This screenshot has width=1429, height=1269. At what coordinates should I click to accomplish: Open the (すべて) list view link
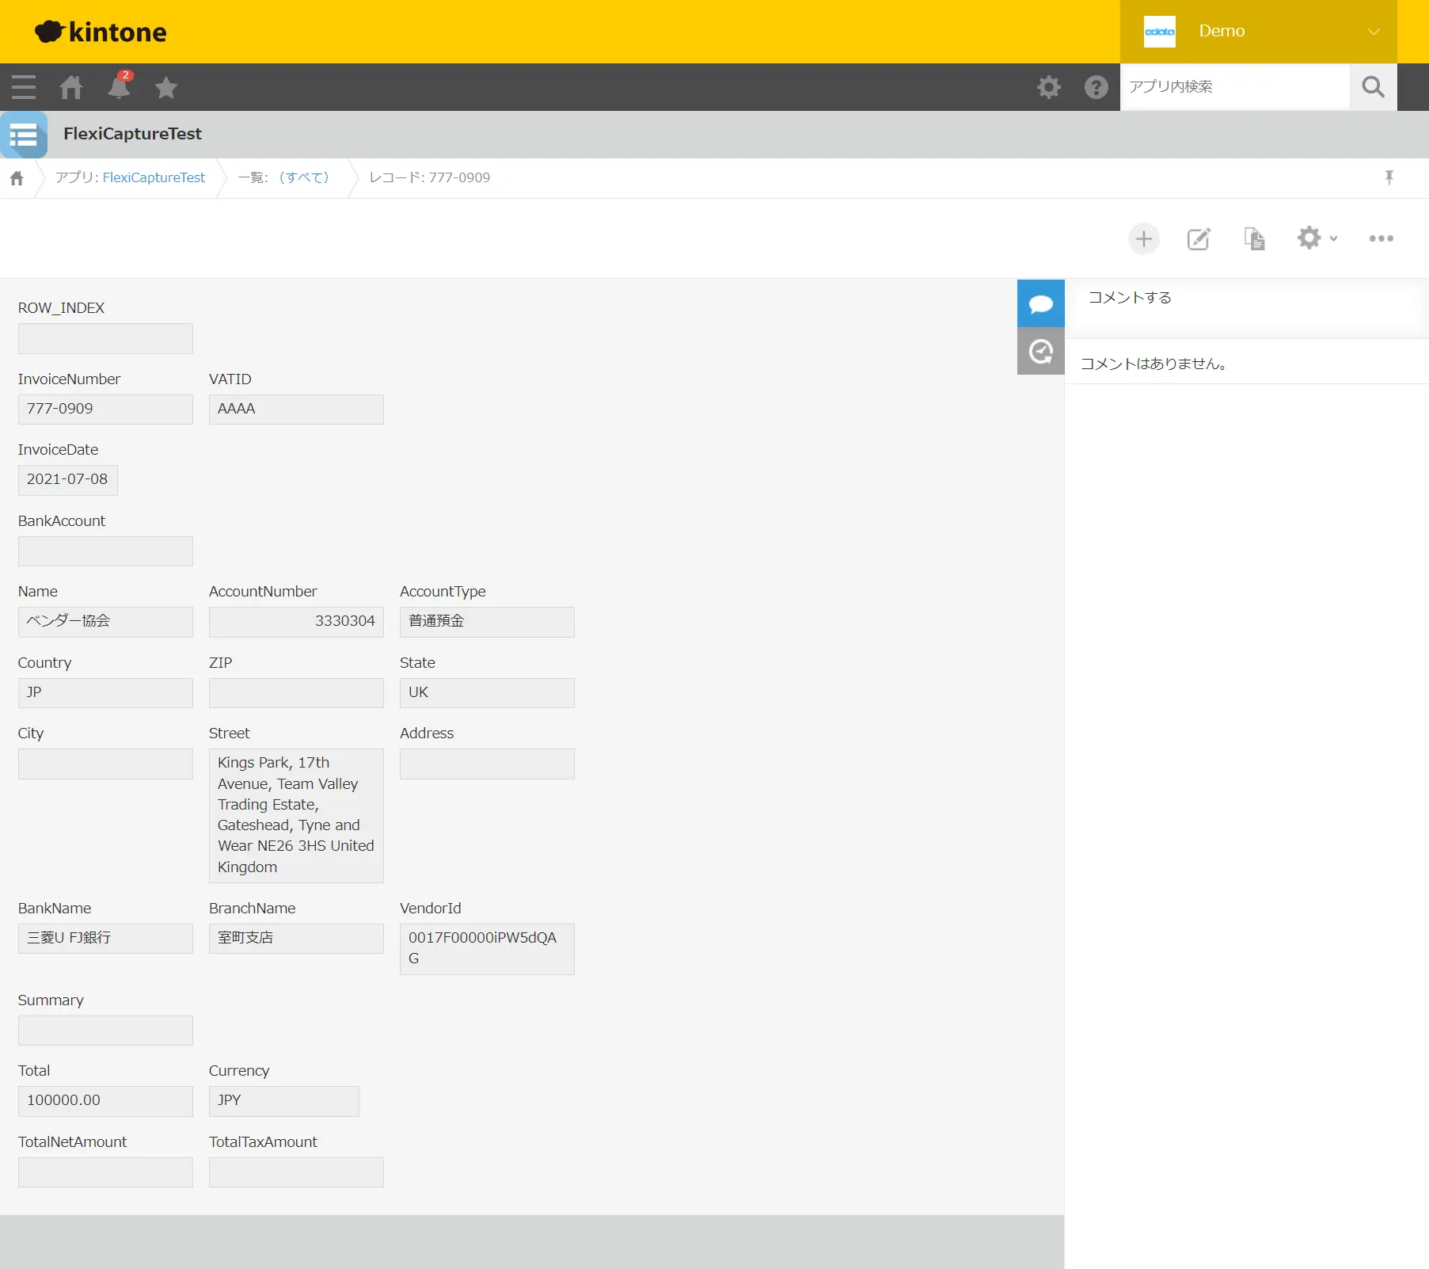click(x=304, y=177)
